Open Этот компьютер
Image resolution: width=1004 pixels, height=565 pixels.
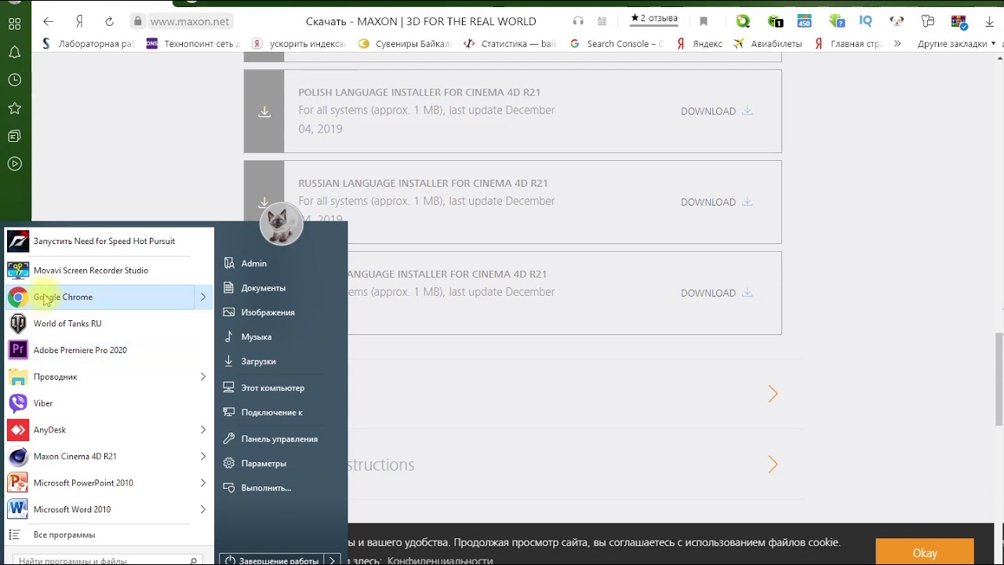tap(272, 388)
